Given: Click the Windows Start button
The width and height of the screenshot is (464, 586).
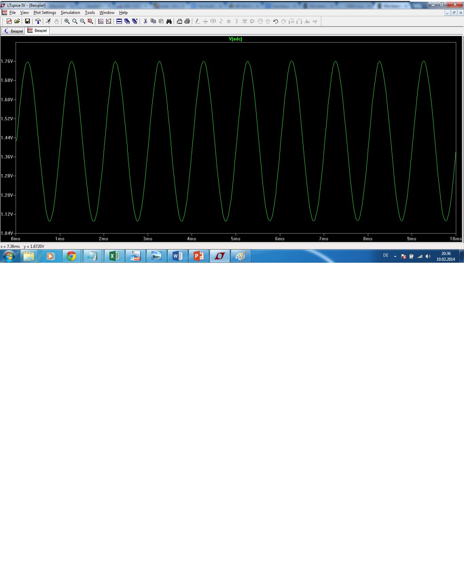Looking at the screenshot, I should coord(9,256).
